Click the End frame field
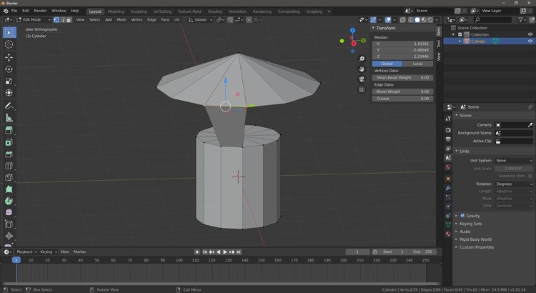536x293 pixels. (x=422, y=252)
